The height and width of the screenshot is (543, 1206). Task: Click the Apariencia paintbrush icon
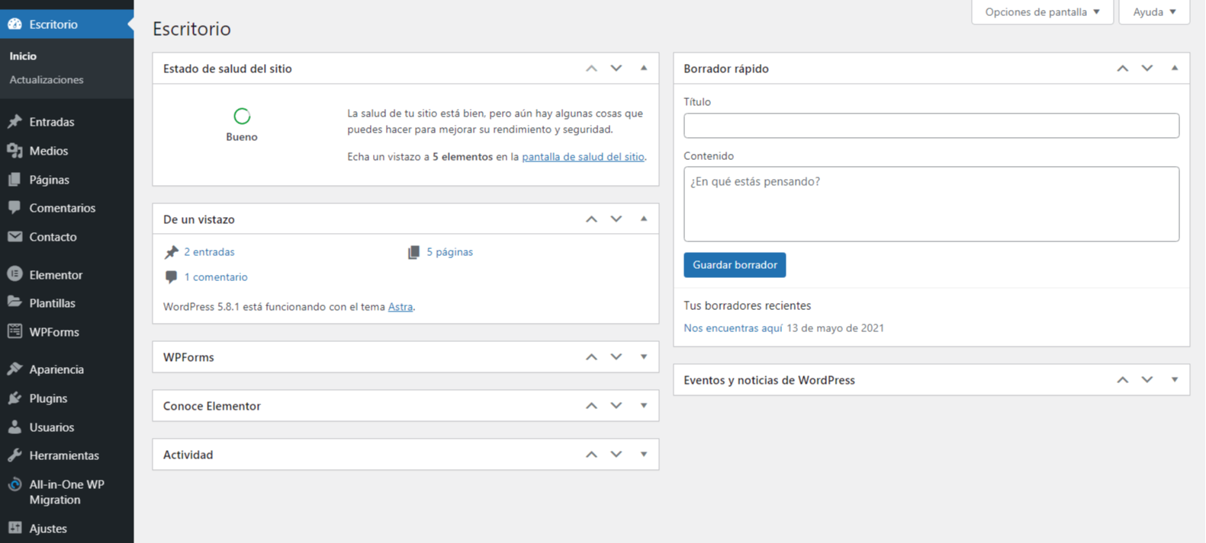tap(14, 369)
